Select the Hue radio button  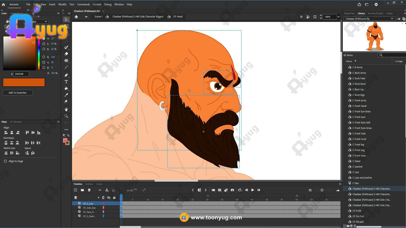[44, 39]
